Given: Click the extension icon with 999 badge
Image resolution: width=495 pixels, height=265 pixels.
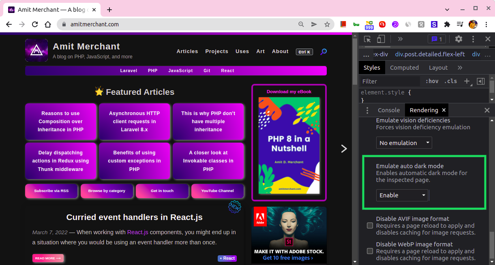Looking at the screenshot, I should pyautogui.click(x=369, y=25).
